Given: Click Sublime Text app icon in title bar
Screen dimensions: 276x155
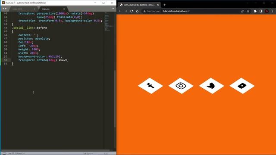Looking at the screenshot, I should point(3,3).
